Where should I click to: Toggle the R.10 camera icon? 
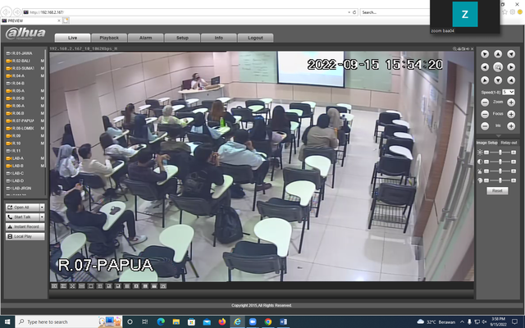[x=8, y=143]
